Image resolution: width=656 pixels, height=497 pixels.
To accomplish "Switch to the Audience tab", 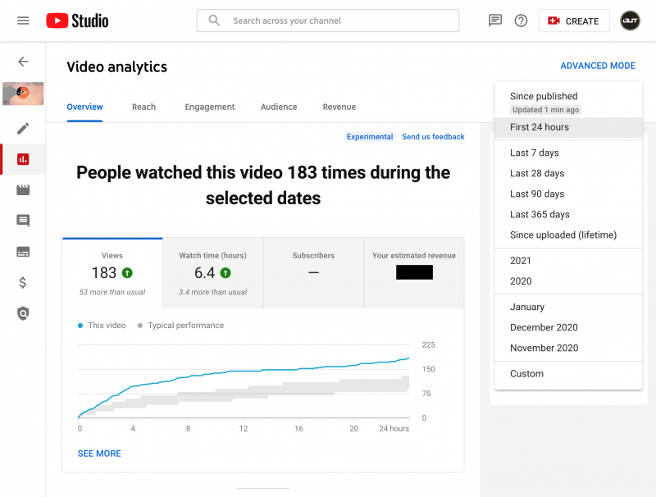I will pos(279,107).
